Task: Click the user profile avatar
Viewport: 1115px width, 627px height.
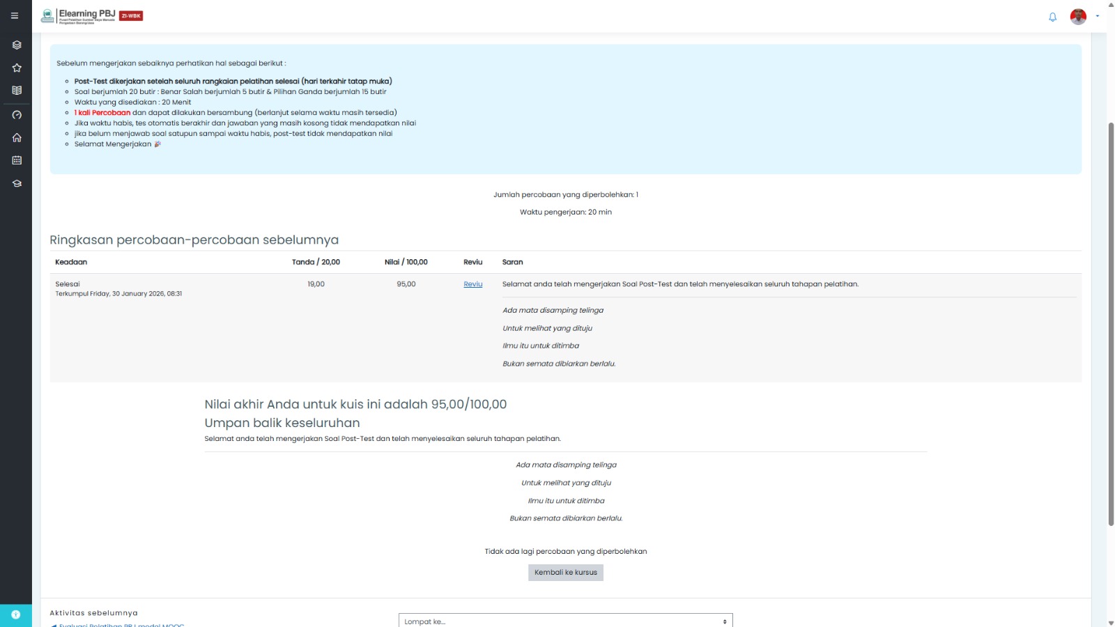Action: 1078,17
